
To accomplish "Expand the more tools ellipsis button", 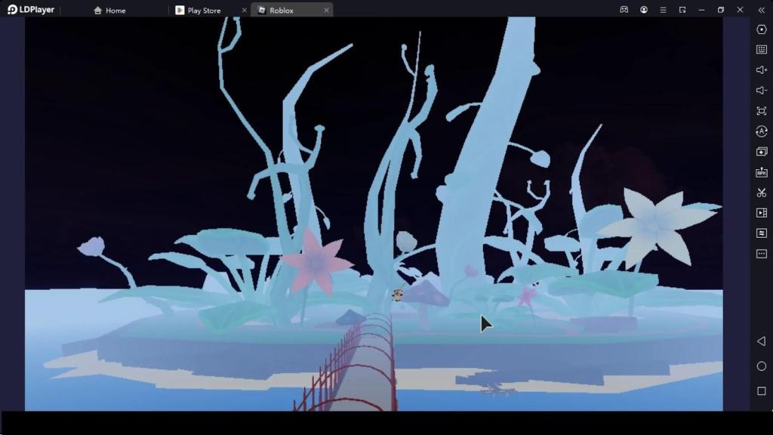I will (761, 254).
